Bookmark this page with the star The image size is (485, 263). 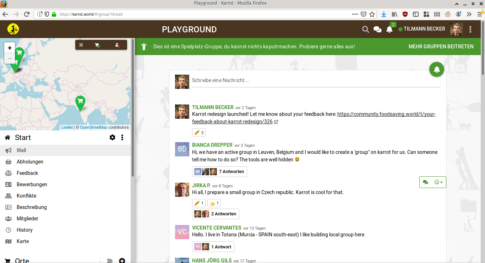tap(372, 14)
